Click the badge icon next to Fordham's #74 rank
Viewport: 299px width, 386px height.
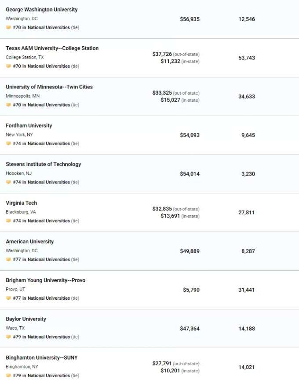coord(8,143)
